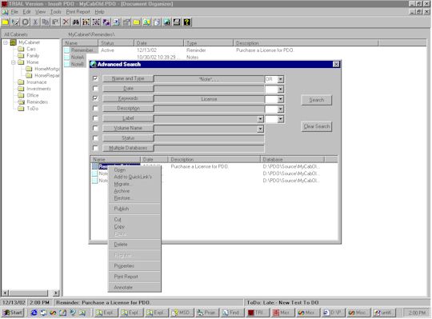Click the MyCabinet cabinet icon in tree
Image resolution: width=432 pixels, height=319 pixels.
[x=14, y=42]
